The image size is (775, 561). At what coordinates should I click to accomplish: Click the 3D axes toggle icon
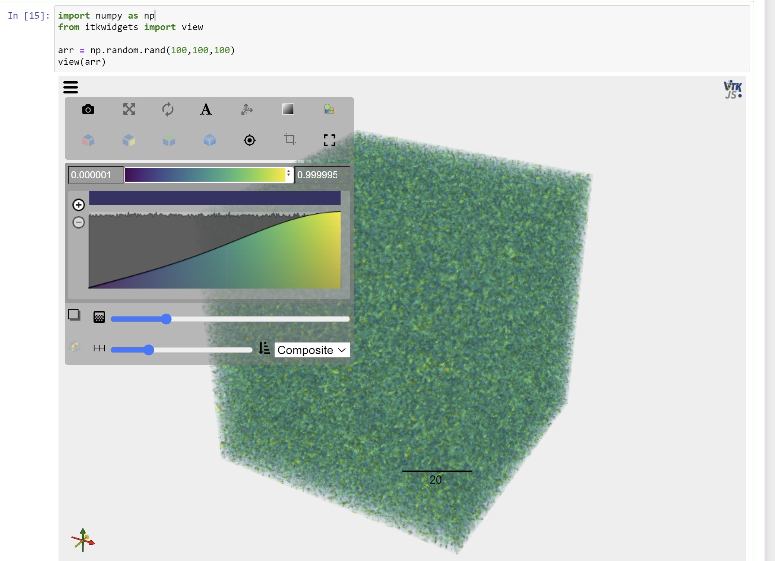[x=247, y=109]
